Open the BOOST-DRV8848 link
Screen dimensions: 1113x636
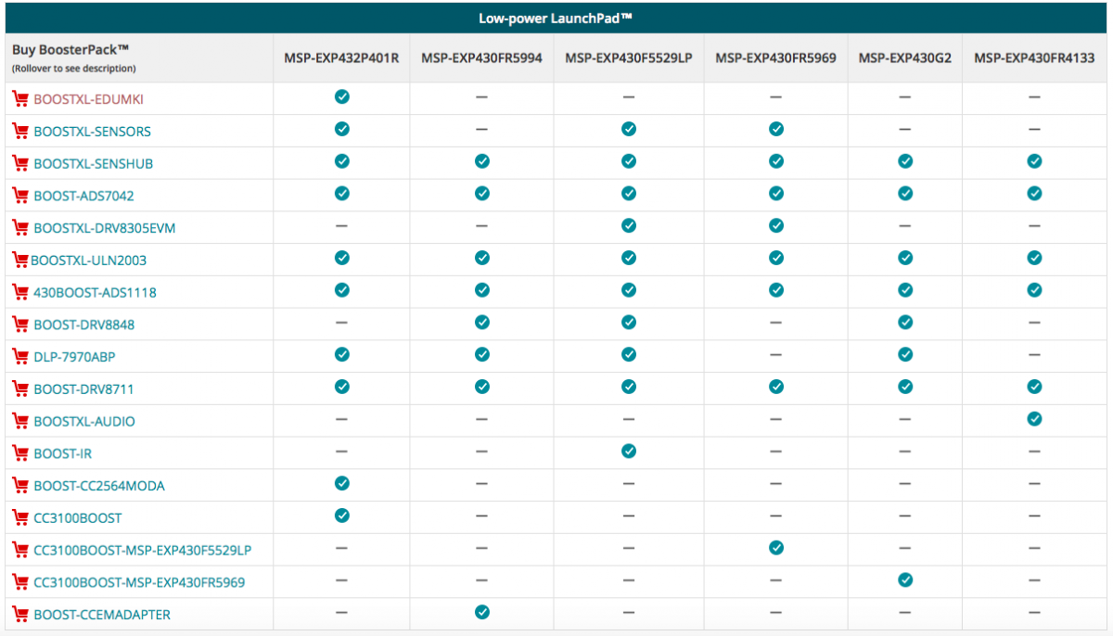point(83,325)
